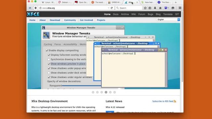The width and height of the screenshot is (212, 119).
Task: Open the Download page link
Action: 55,20
